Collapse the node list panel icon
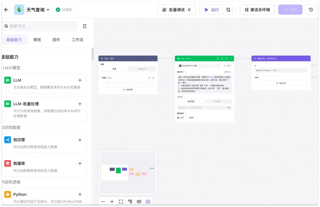Image resolution: width=320 pixels, height=207 pixels. (85, 26)
